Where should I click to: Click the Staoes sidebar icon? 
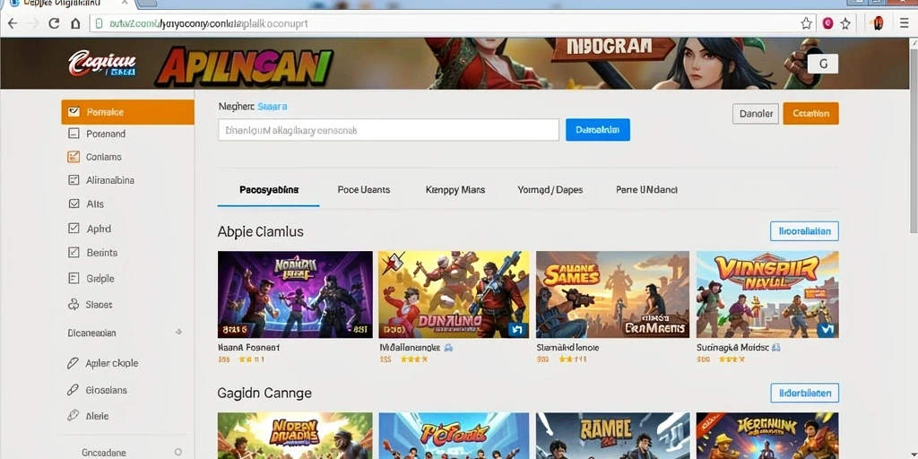[74, 305]
